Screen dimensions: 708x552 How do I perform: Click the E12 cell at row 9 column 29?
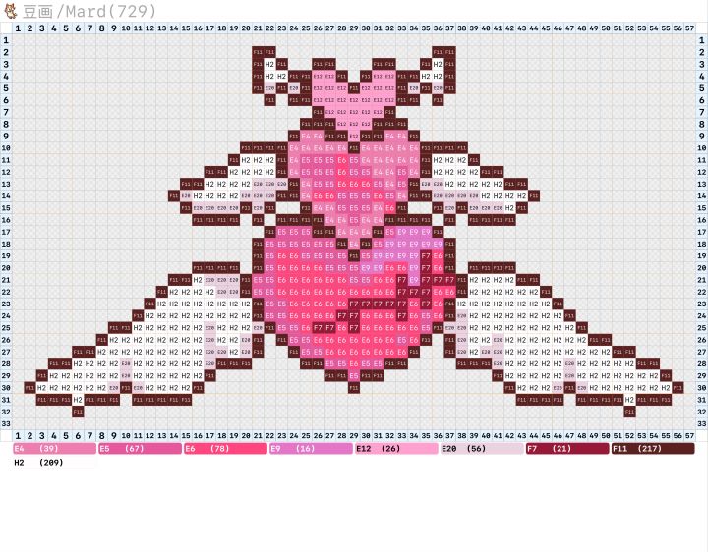pyautogui.click(x=354, y=137)
